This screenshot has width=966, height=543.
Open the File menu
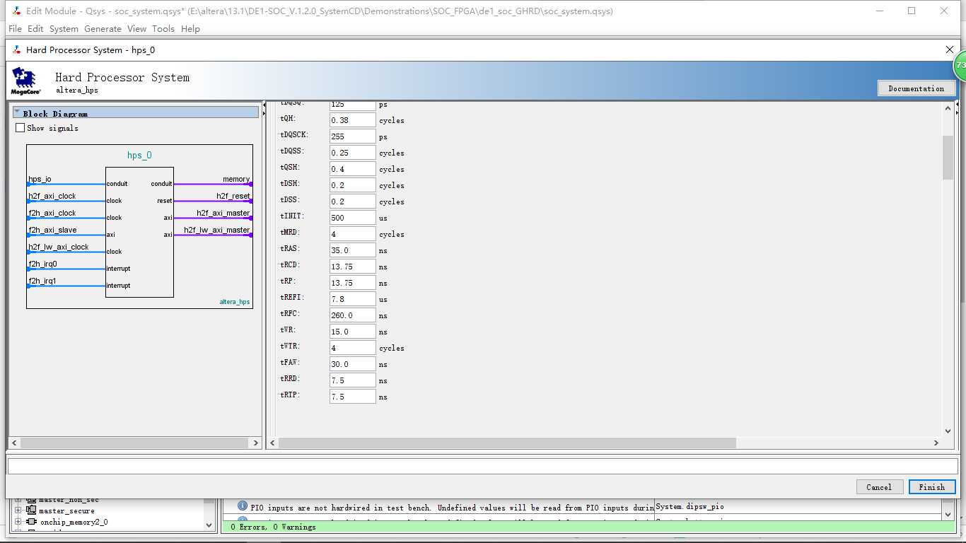tap(15, 29)
